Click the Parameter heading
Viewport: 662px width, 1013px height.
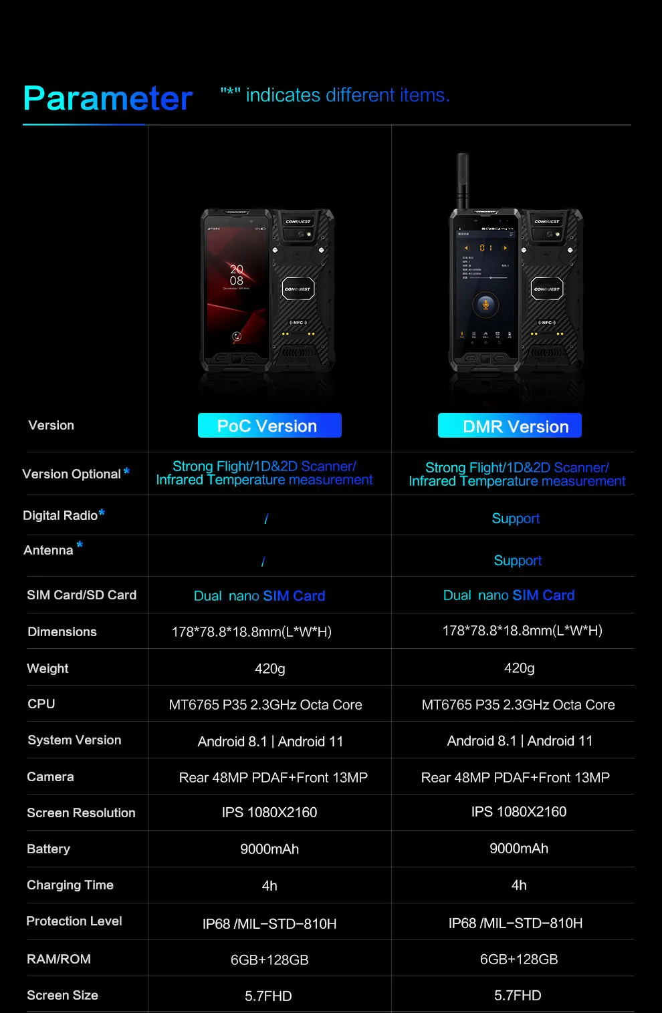pyautogui.click(x=108, y=98)
